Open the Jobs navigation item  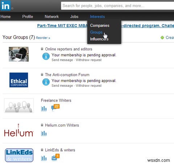pos(74,17)
